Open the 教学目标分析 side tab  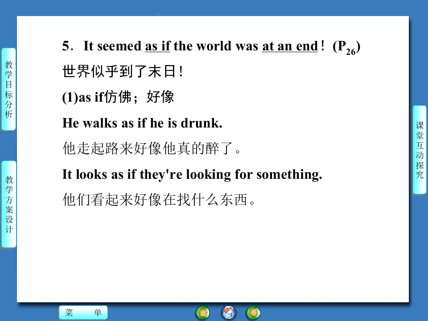tap(8, 89)
